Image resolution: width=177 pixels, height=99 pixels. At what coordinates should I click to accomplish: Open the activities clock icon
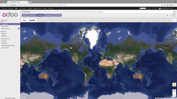[149, 8]
